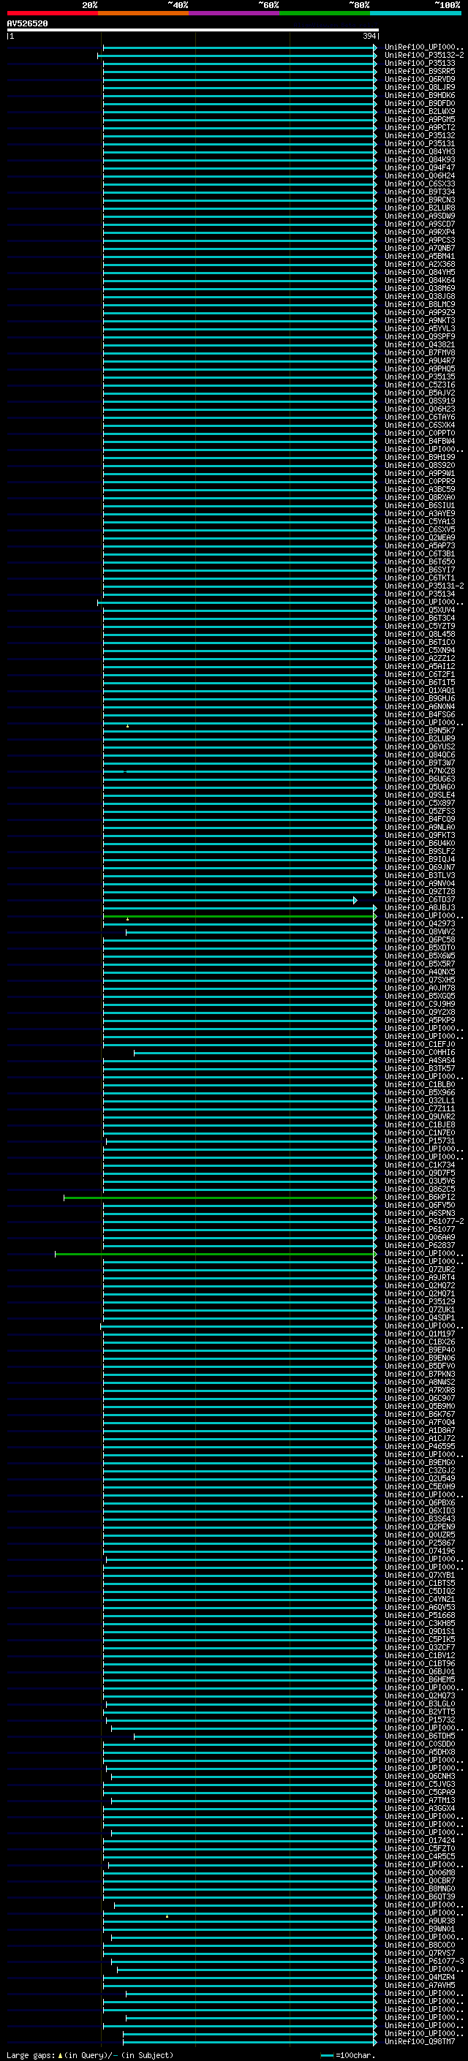
Task: Open hit label UniRef100_B5XDT0
Action: pos(420,948)
